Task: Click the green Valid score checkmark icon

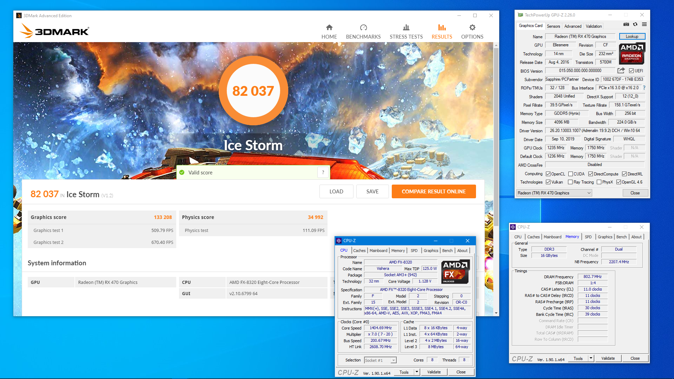Action: tap(182, 172)
